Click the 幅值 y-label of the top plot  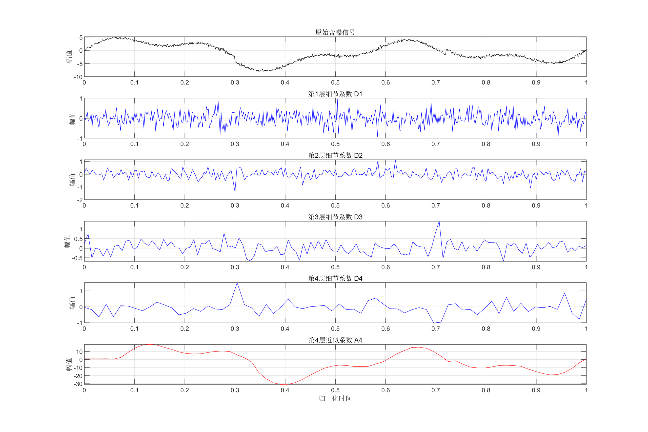click(x=69, y=57)
